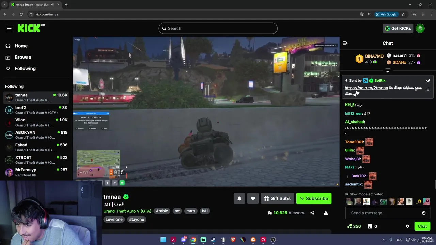Open ABOKYAN channel from Following list
Viewport: 436px width, 245px height.
36,135
